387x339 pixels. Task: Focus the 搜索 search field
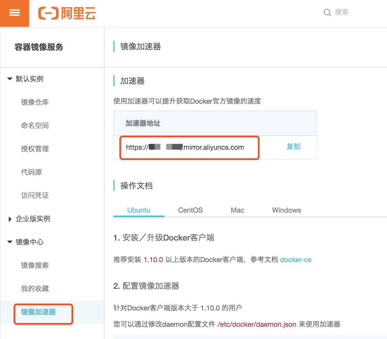tap(342, 12)
